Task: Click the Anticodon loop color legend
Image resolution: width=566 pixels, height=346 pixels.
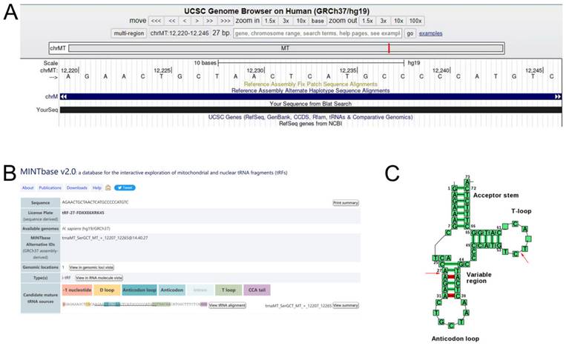Action: [139, 290]
